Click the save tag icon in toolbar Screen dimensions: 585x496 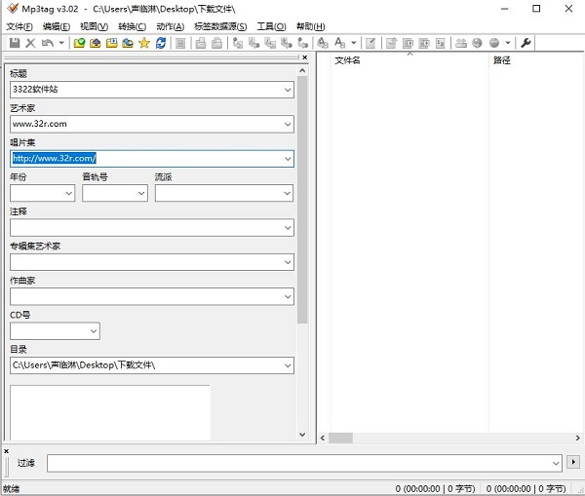pos(14,43)
